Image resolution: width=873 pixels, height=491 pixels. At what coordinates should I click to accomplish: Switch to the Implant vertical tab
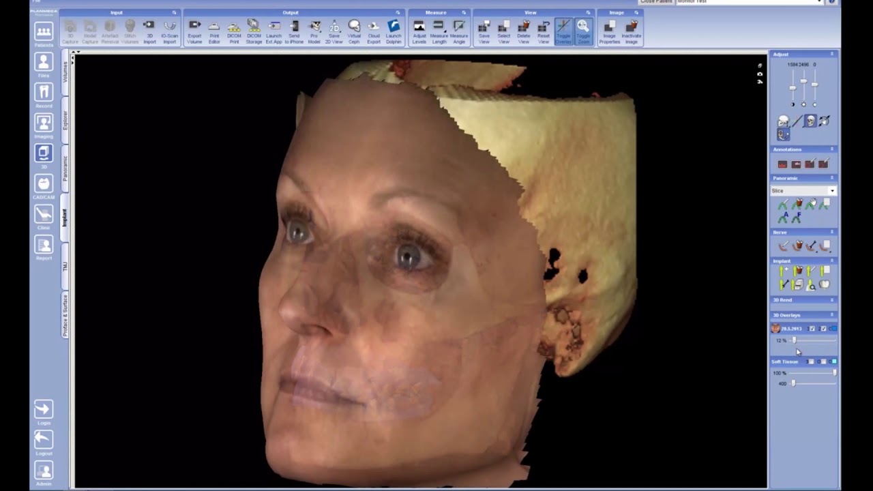coord(65,218)
